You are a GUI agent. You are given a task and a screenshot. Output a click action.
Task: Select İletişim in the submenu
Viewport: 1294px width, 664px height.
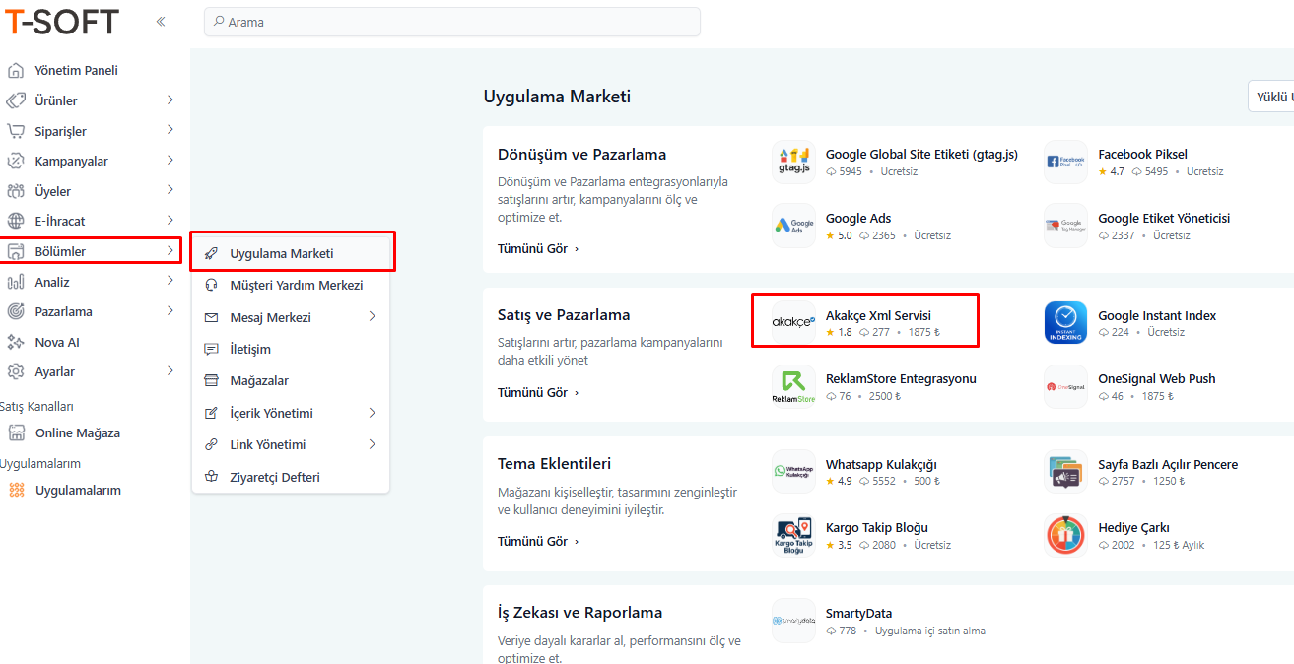(x=292, y=349)
